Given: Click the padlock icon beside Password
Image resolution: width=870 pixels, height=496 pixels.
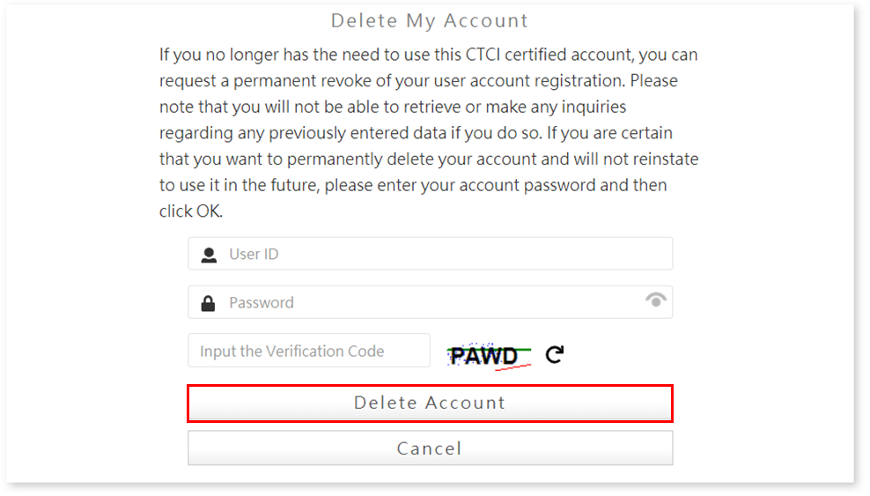Looking at the screenshot, I should click(209, 303).
